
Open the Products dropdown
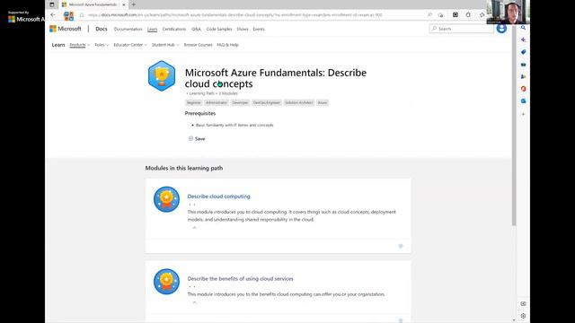(x=80, y=45)
